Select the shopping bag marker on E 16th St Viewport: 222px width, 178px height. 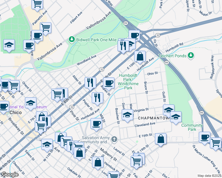coord(161,139)
